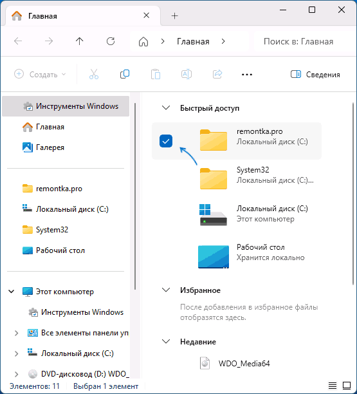Select Инструменты Windows at top of sidebar
Viewport: 357px width, 394px height.
(x=66, y=106)
